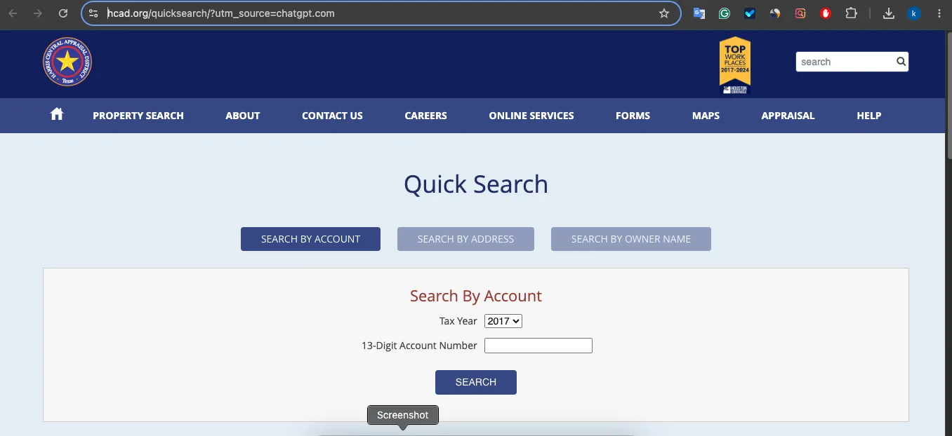Click the Harris Central Appraisal District logo
Image resolution: width=952 pixels, height=436 pixels.
67,62
